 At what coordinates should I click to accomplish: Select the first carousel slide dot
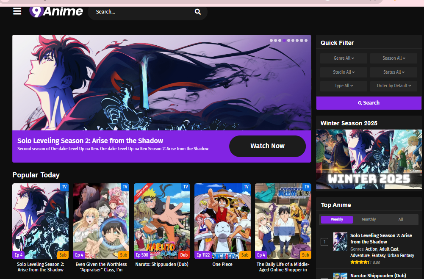271,41
